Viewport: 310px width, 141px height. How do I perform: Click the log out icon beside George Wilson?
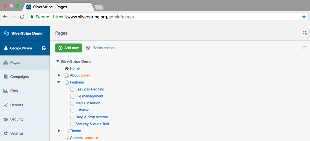pyautogui.click(x=44, y=48)
